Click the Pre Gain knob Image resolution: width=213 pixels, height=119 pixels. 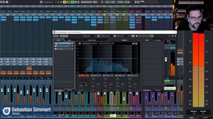pos(81,87)
